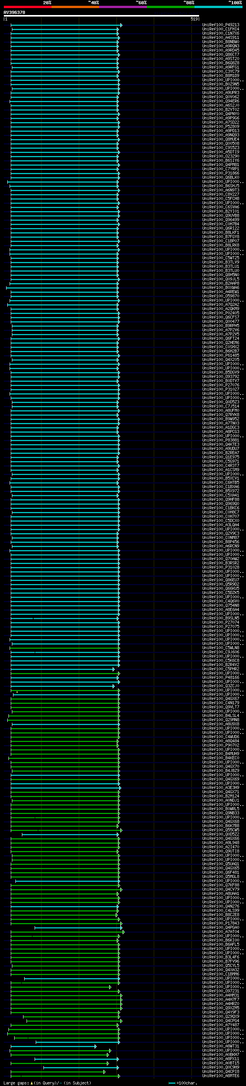Click the UniRef100_P90702 label

[221, 745]
